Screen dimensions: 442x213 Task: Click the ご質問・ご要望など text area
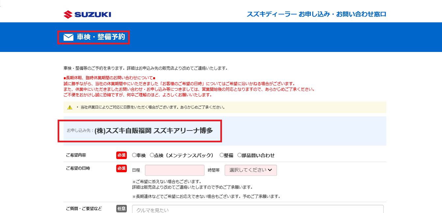tap(258, 209)
